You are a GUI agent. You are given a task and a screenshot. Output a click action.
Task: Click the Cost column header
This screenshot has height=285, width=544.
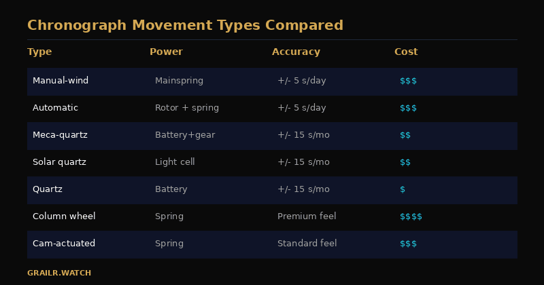pyautogui.click(x=406, y=52)
